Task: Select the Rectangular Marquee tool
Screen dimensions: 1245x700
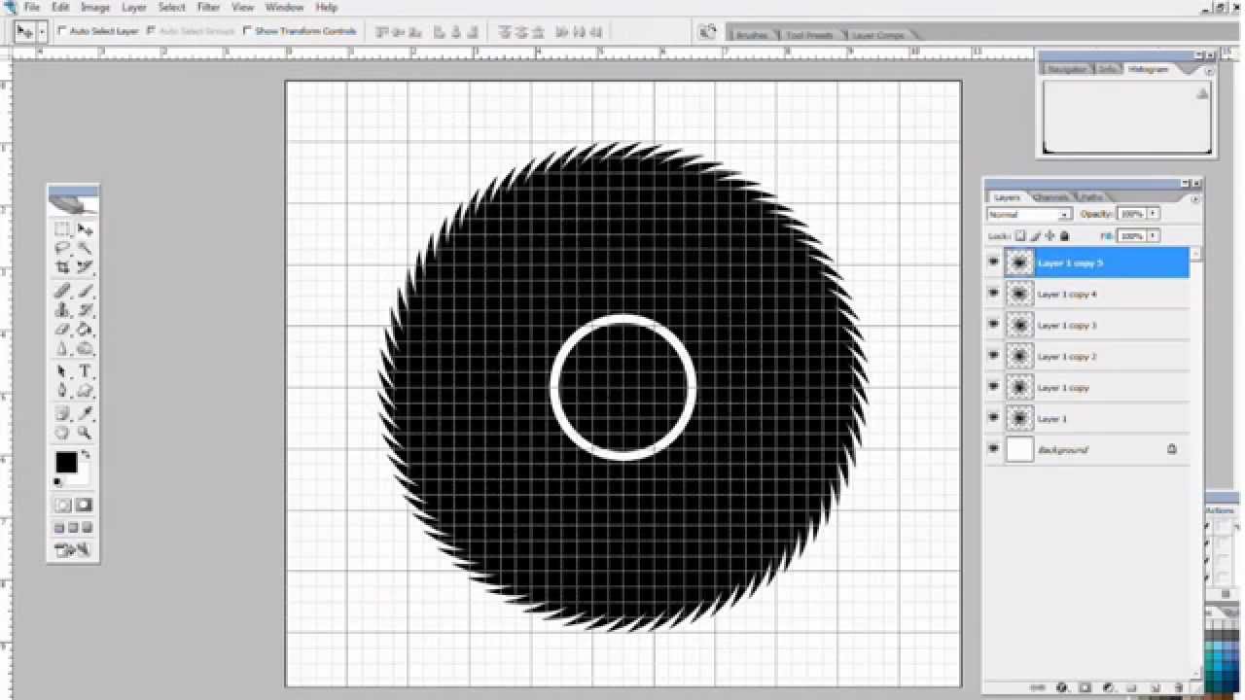Action: (62, 229)
